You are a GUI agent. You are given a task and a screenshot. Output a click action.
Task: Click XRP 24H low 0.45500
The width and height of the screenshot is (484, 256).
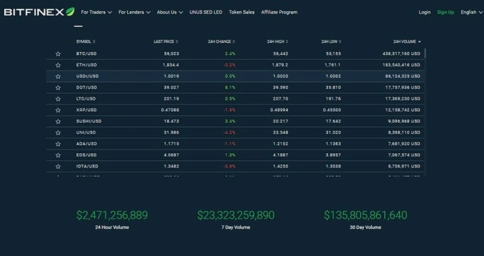click(x=332, y=110)
